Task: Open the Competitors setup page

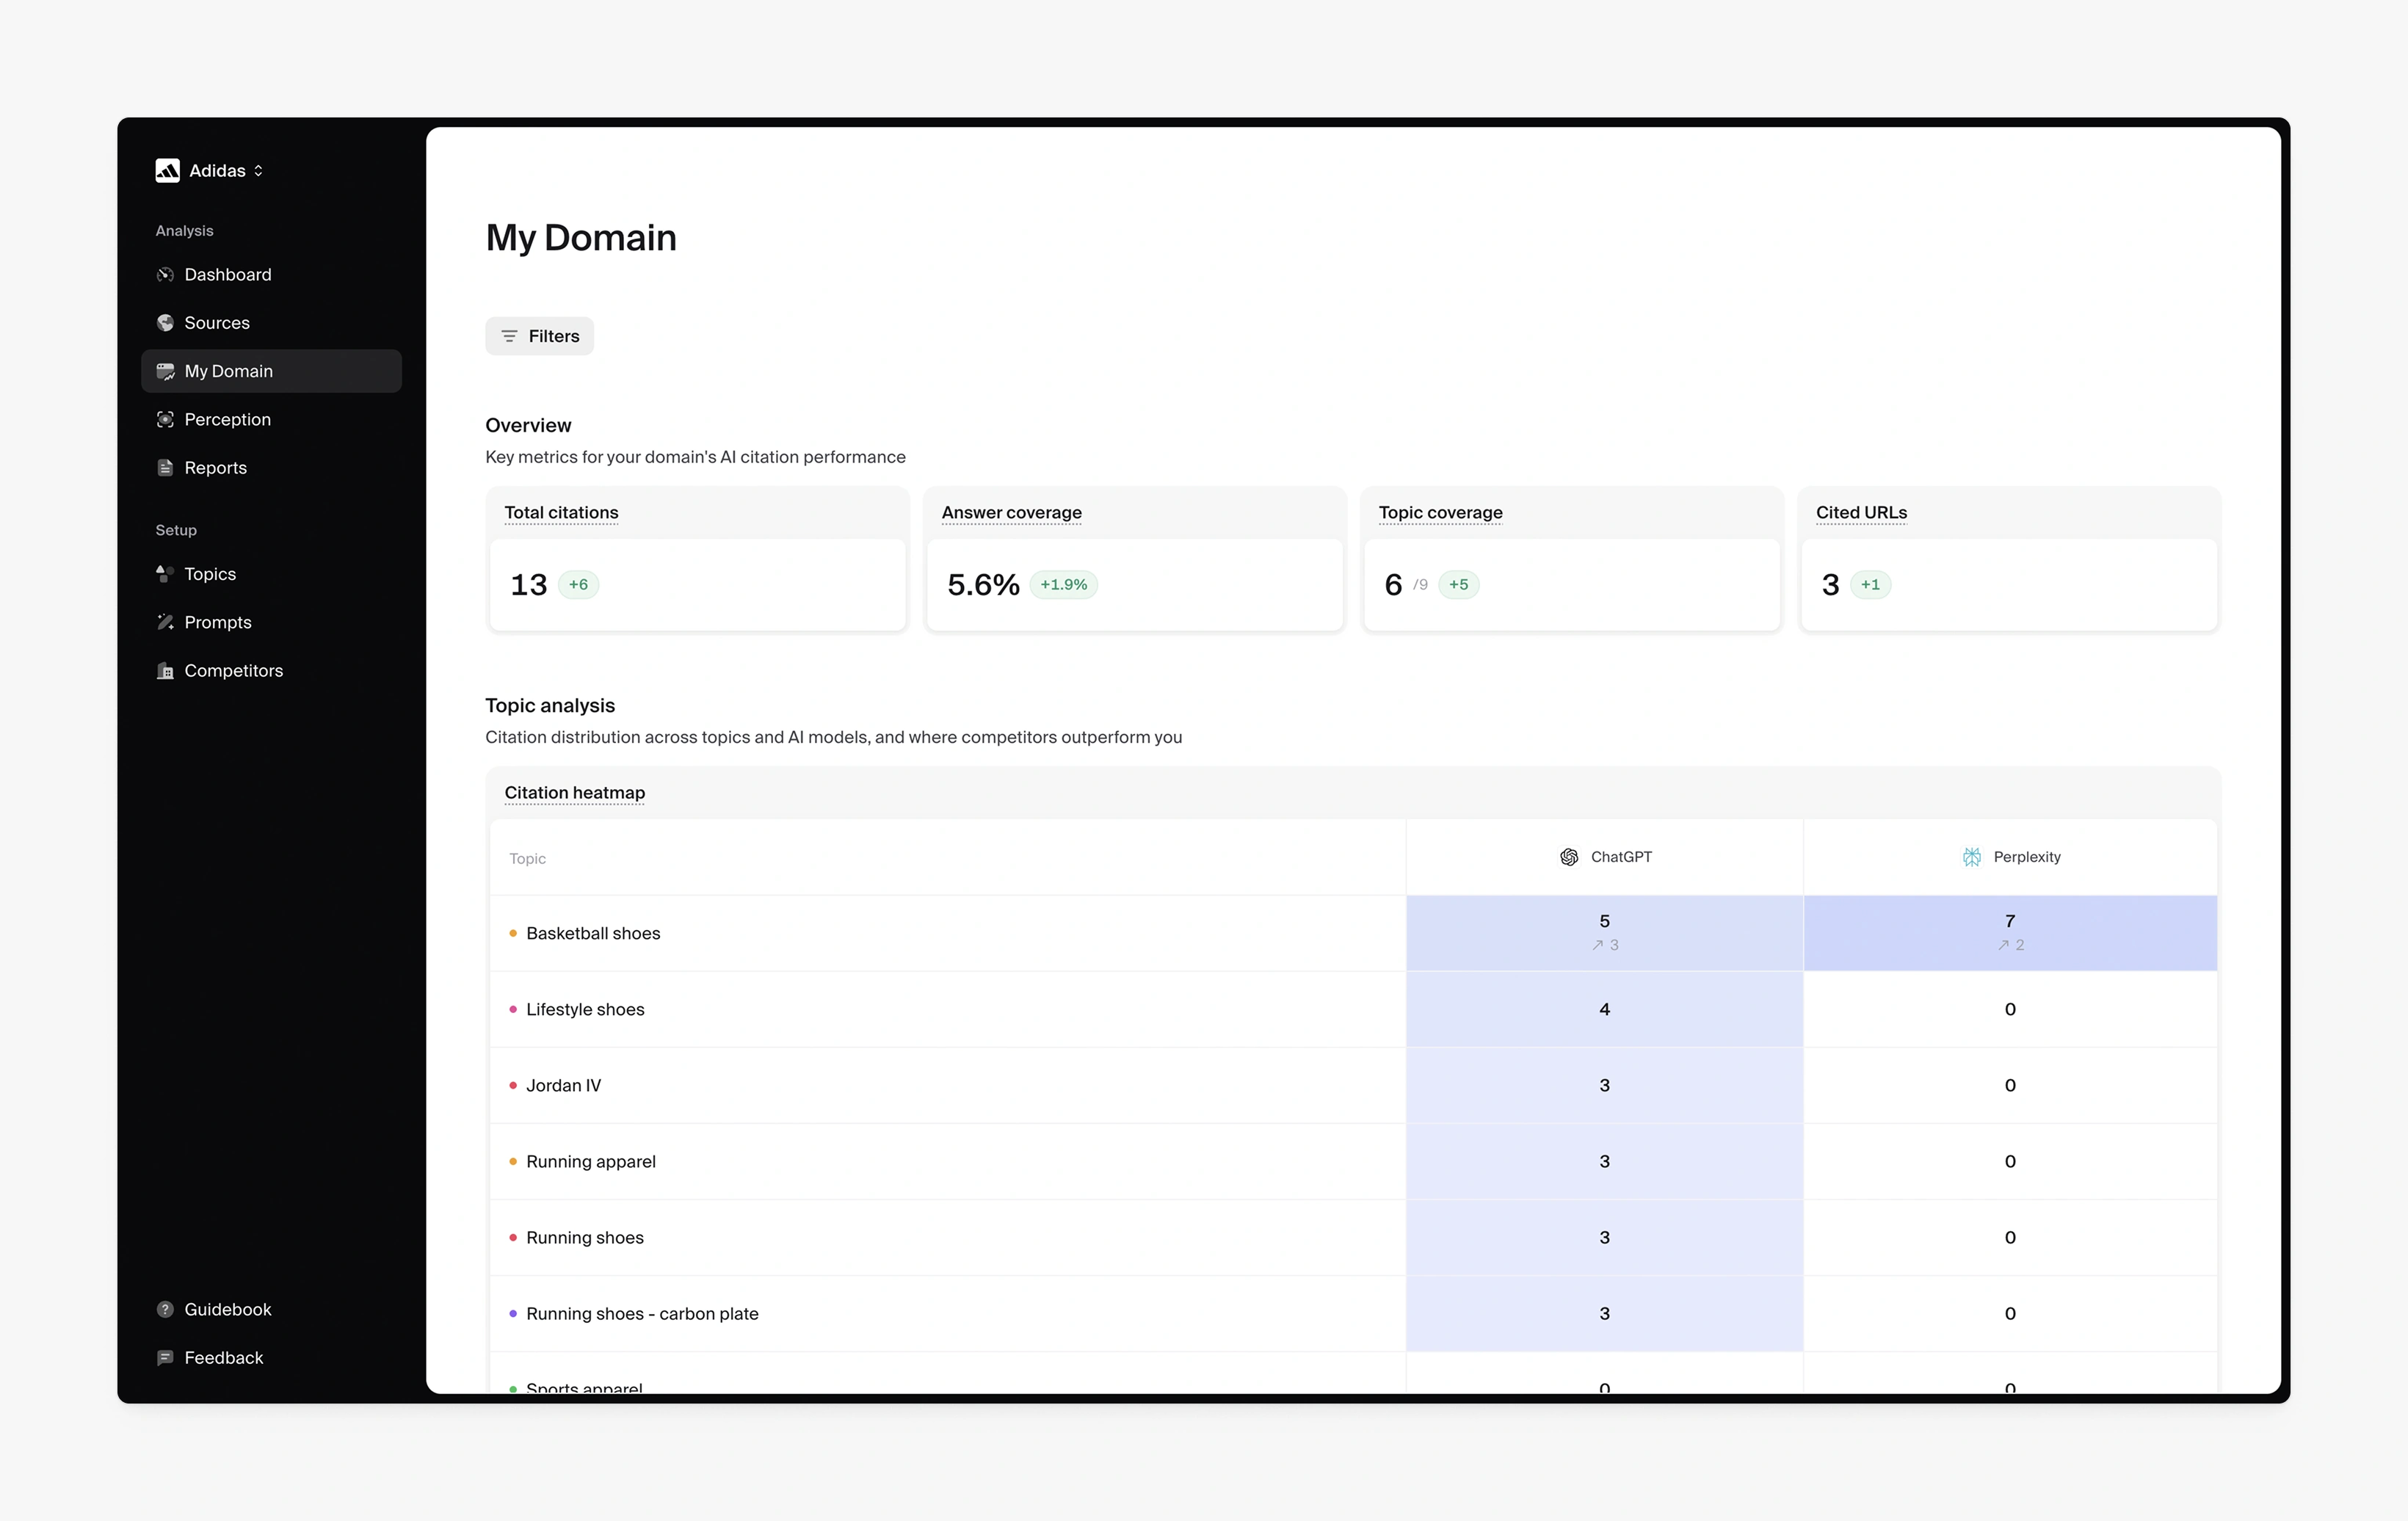Action: 272,671
